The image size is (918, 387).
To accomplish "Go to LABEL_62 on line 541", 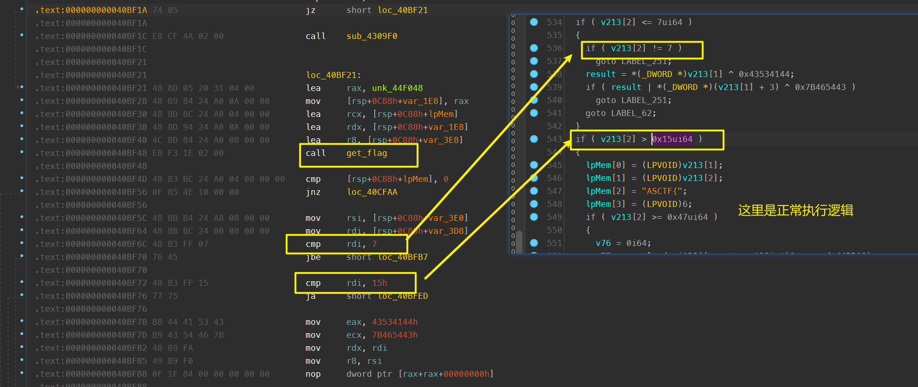I will coord(632,113).
